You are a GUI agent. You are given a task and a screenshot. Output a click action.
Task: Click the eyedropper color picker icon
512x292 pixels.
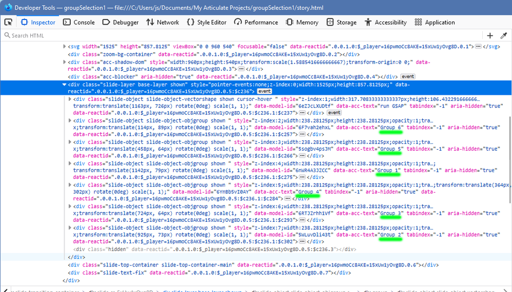point(503,35)
